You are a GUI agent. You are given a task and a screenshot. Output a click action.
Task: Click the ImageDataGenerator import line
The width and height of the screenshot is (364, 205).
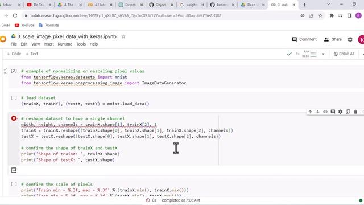point(104,83)
